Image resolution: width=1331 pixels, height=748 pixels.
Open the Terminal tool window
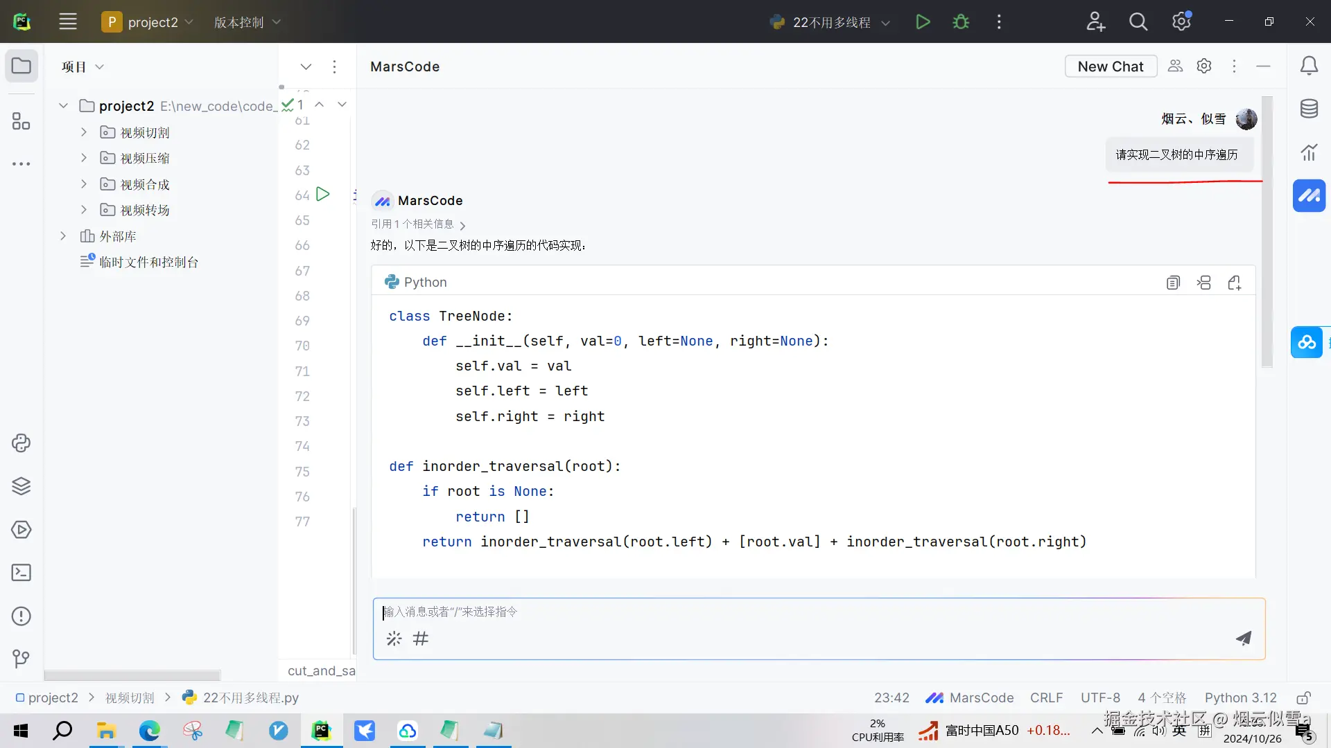coord(21,573)
